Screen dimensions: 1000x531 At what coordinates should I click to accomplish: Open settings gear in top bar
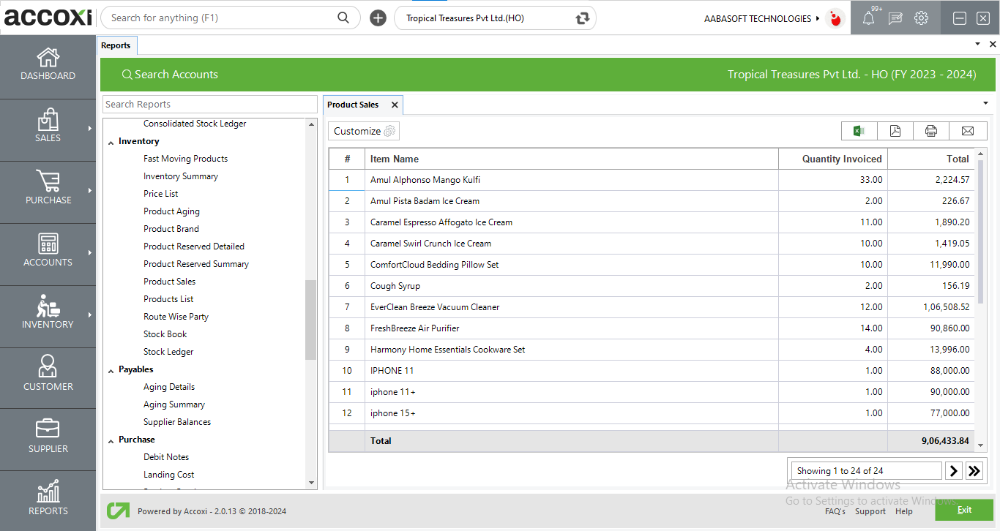922,18
